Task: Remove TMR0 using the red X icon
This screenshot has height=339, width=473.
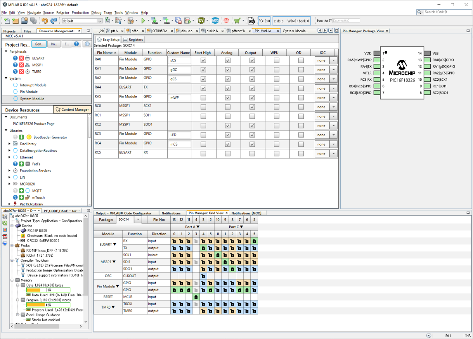Action: click(x=22, y=71)
